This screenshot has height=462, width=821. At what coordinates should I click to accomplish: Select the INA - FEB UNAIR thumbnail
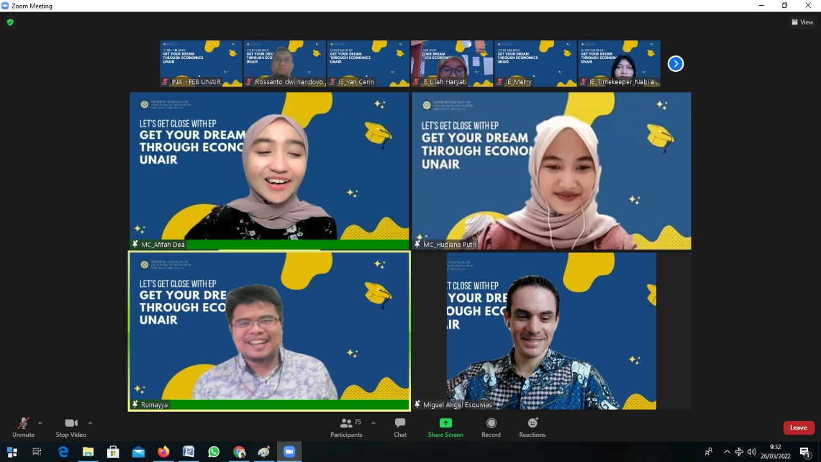pyautogui.click(x=201, y=63)
